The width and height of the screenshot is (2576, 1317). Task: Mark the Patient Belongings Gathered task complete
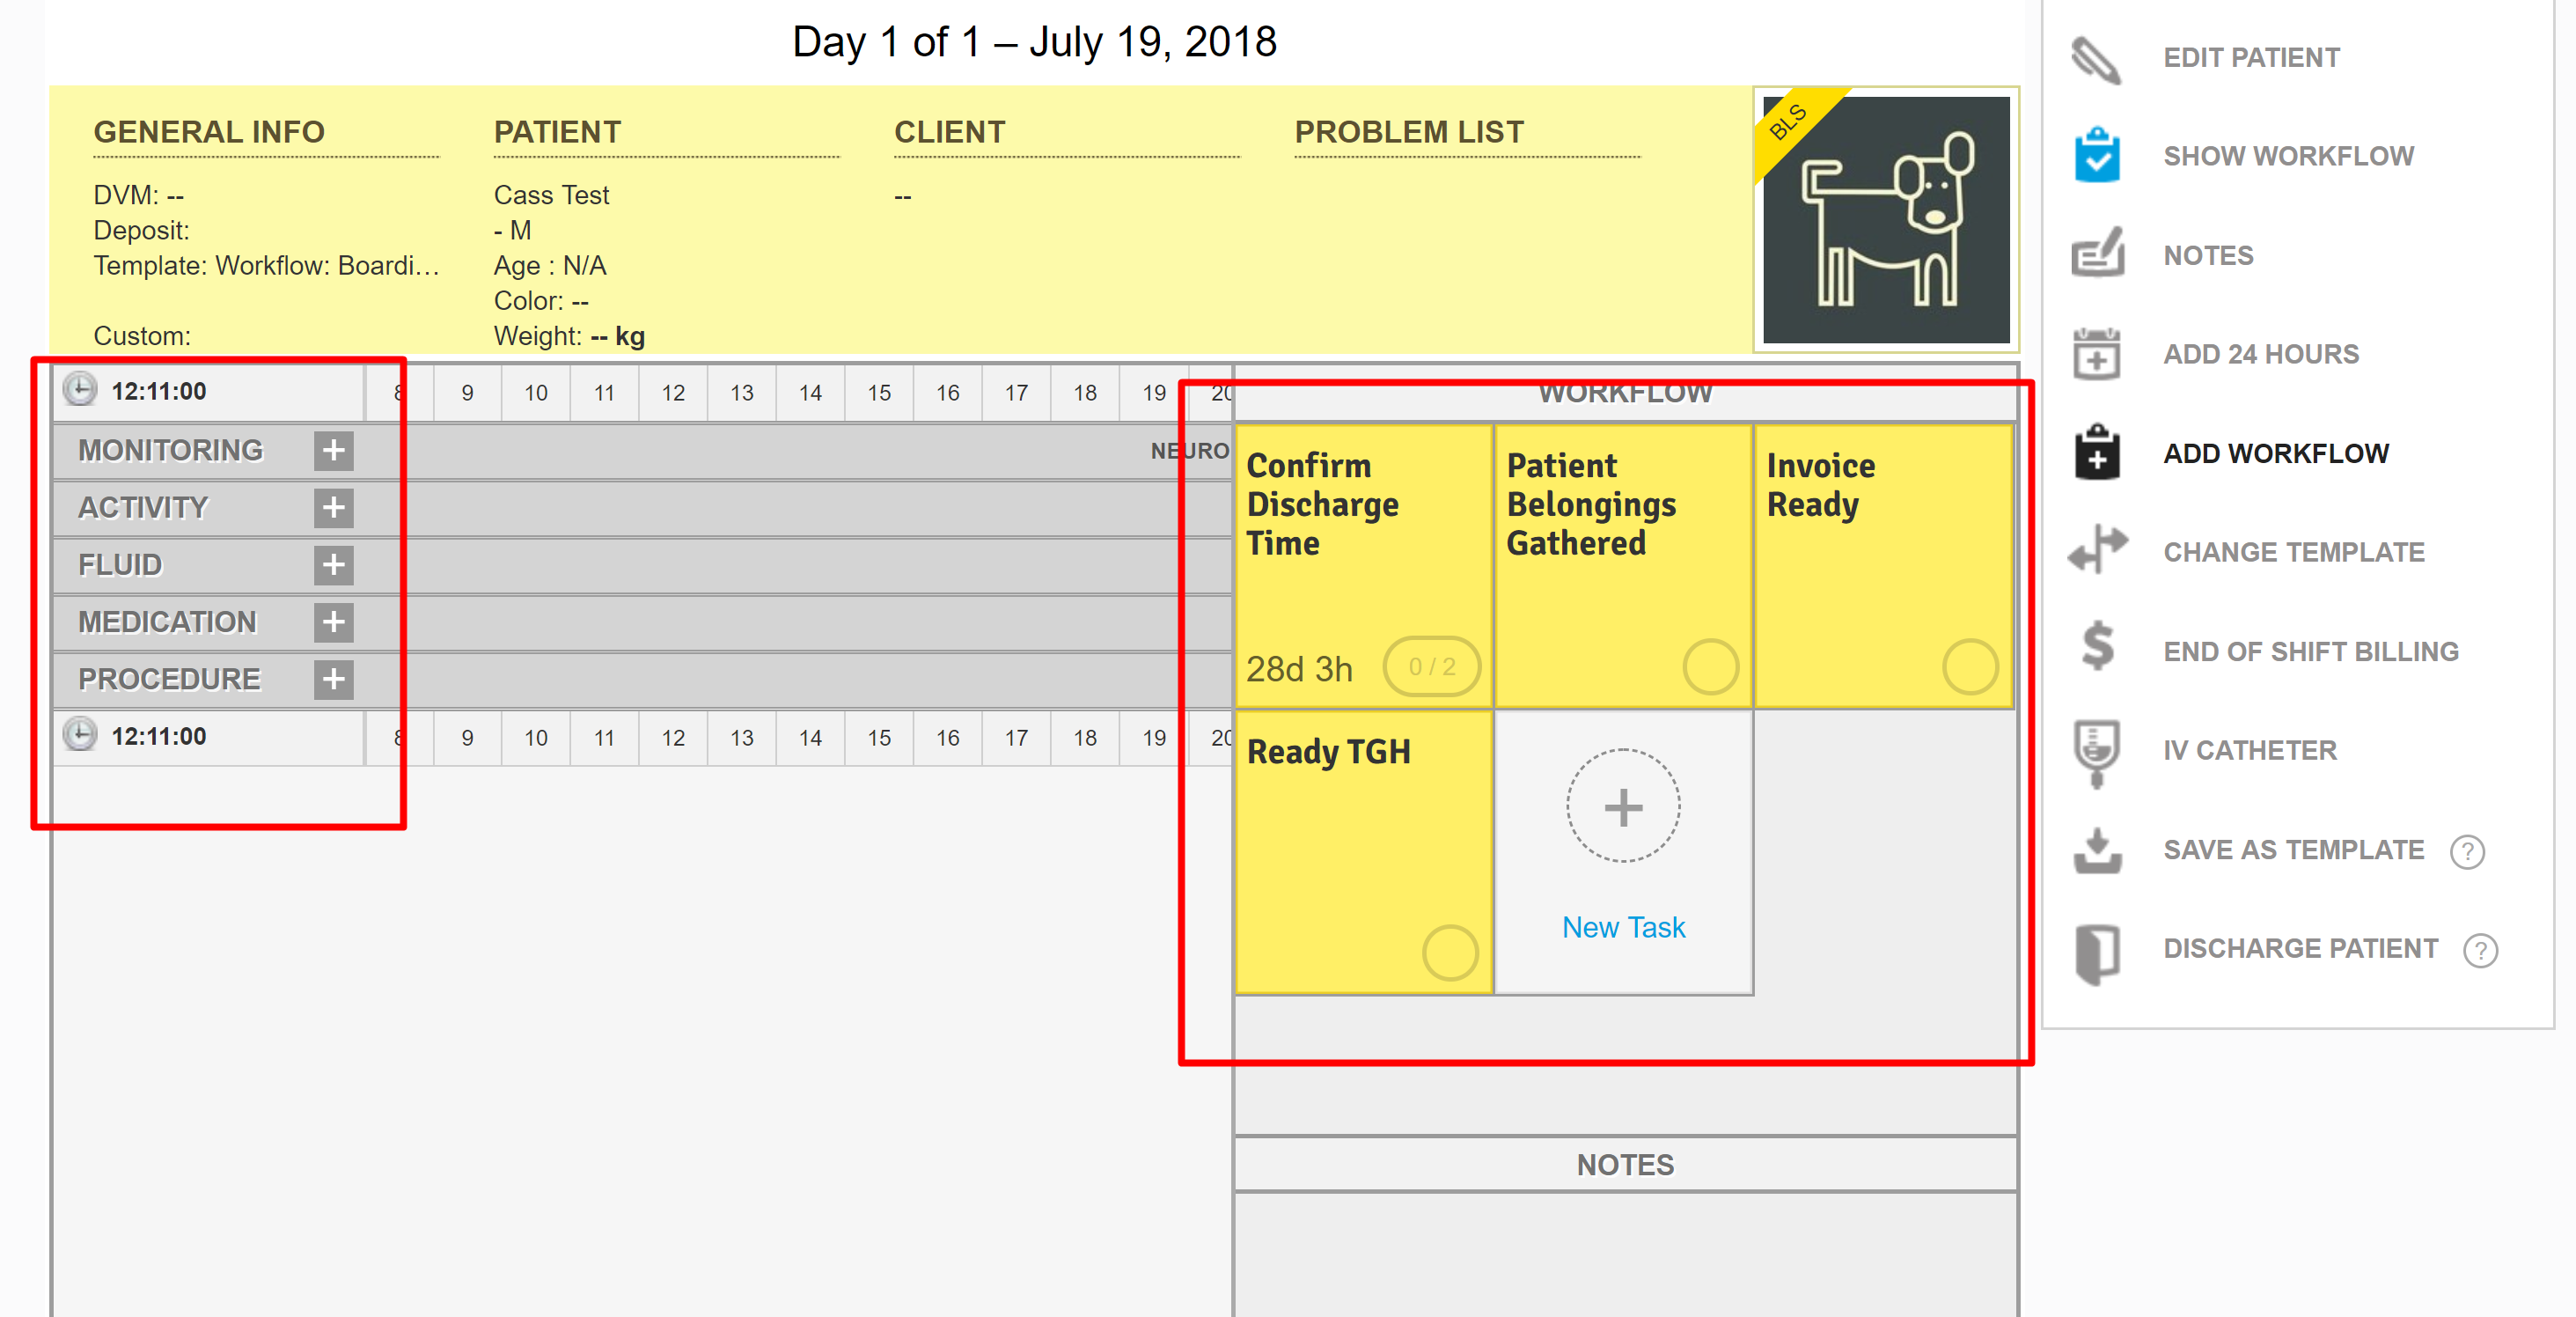click(x=1710, y=667)
